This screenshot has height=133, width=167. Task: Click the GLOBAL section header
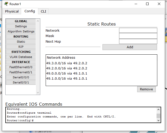(x=21, y=21)
